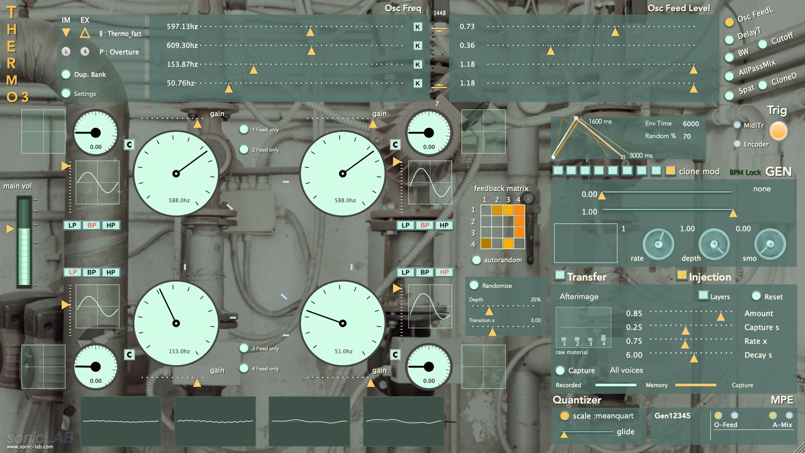Toggle the Randomize option
This screenshot has width=805, height=453.
pyautogui.click(x=474, y=285)
